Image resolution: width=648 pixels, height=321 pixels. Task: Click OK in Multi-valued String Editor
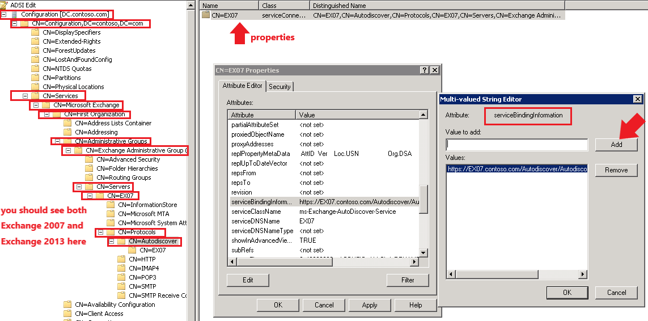coord(567,293)
